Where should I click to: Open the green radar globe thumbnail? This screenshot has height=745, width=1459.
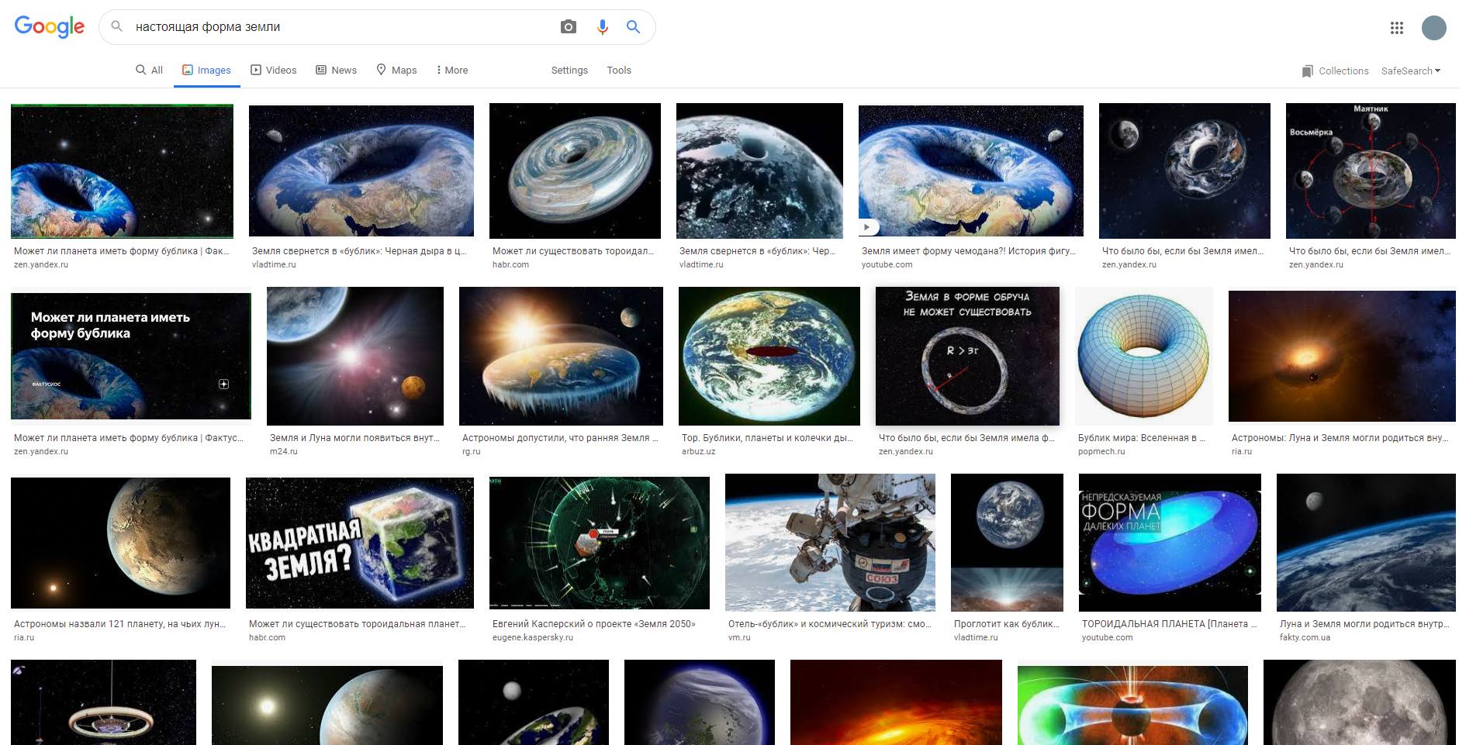pyautogui.click(x=600, y=543)
